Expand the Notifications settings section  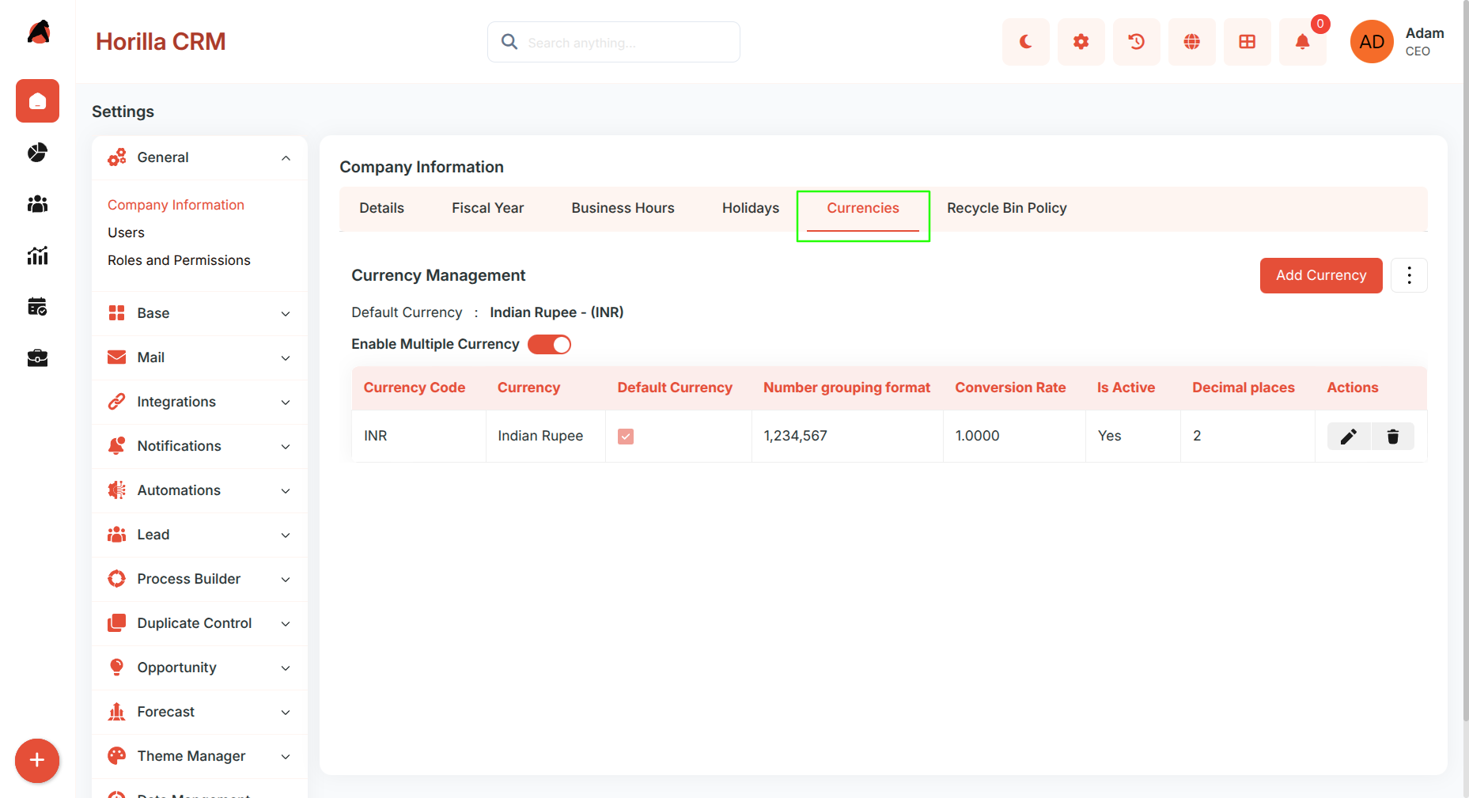199,446
